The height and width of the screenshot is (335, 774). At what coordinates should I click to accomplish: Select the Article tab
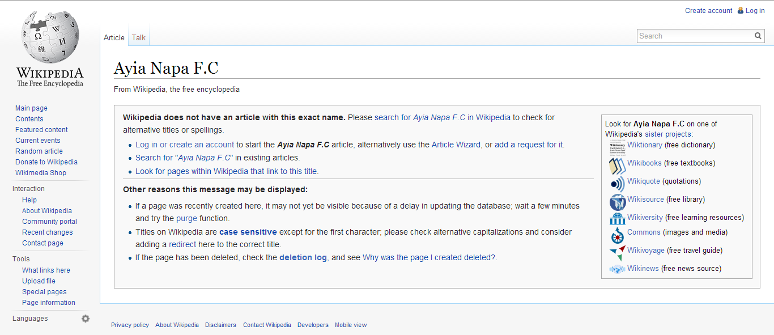pyautogui.click(x=114, y=37)
